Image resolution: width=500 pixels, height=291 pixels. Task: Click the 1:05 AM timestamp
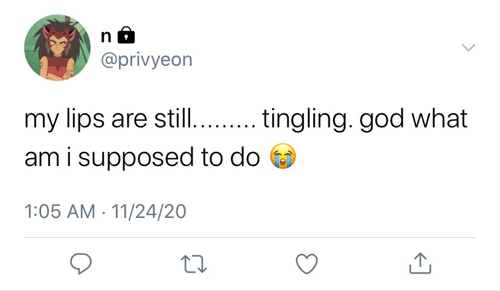(60, 211)
